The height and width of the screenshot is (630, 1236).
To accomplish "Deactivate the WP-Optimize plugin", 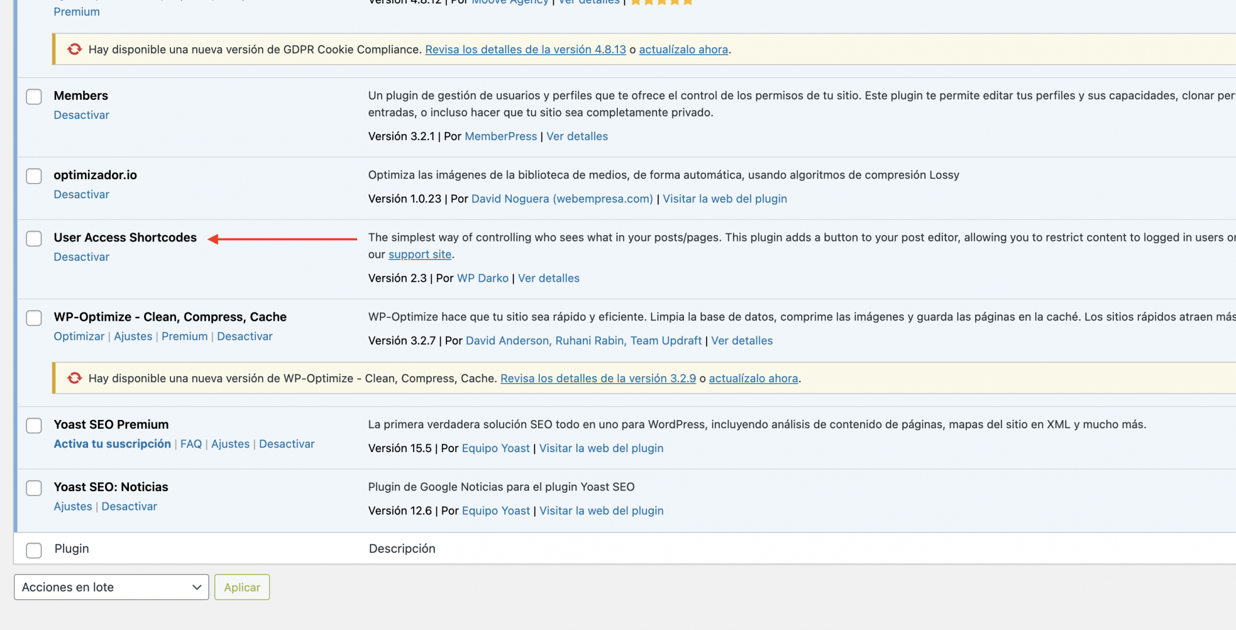I will pyautogui.click(x=245, y=336).
